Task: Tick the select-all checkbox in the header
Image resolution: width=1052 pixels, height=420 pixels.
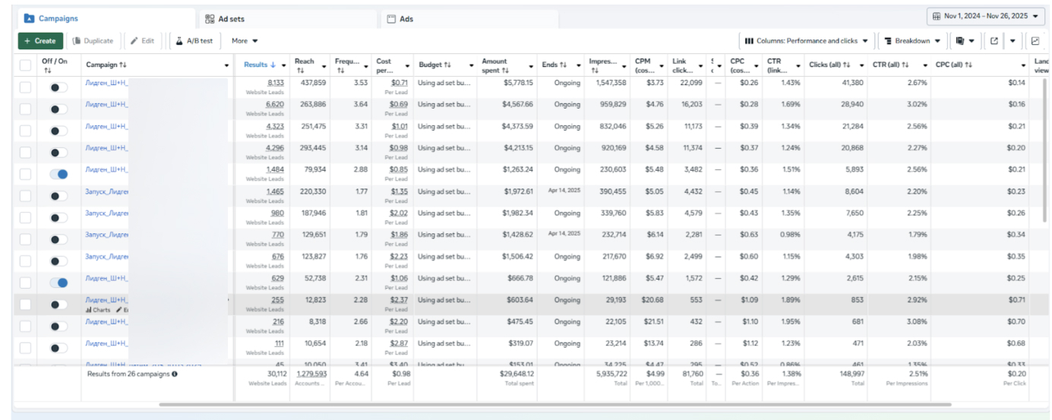Action: [x=26, y=65]
